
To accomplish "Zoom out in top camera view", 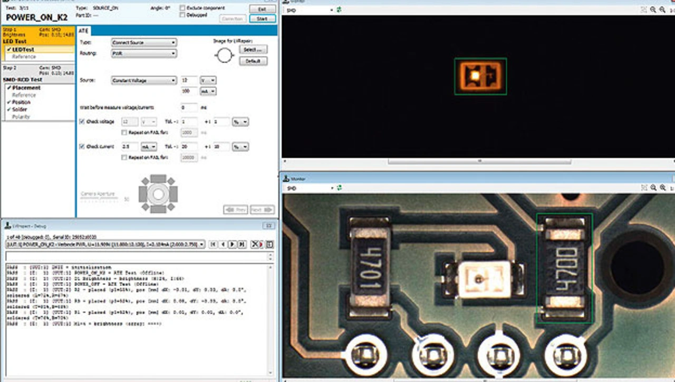I will point(662,10).
